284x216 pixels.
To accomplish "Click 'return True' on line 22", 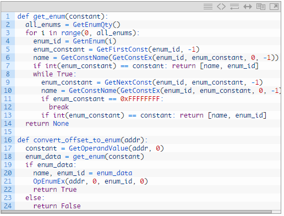I will [x=55, y=190].
